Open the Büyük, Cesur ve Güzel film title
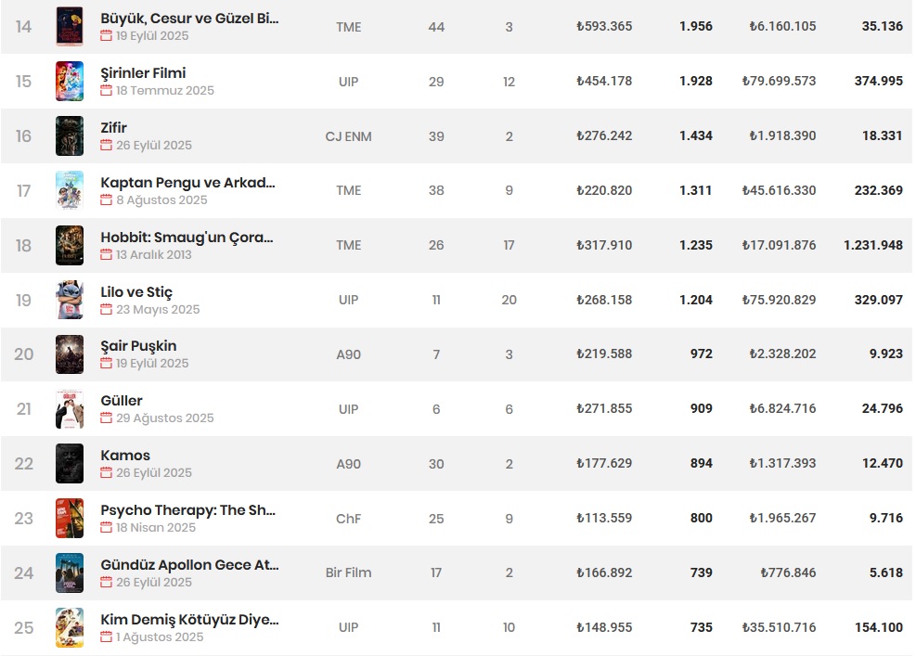 [189, 19]
